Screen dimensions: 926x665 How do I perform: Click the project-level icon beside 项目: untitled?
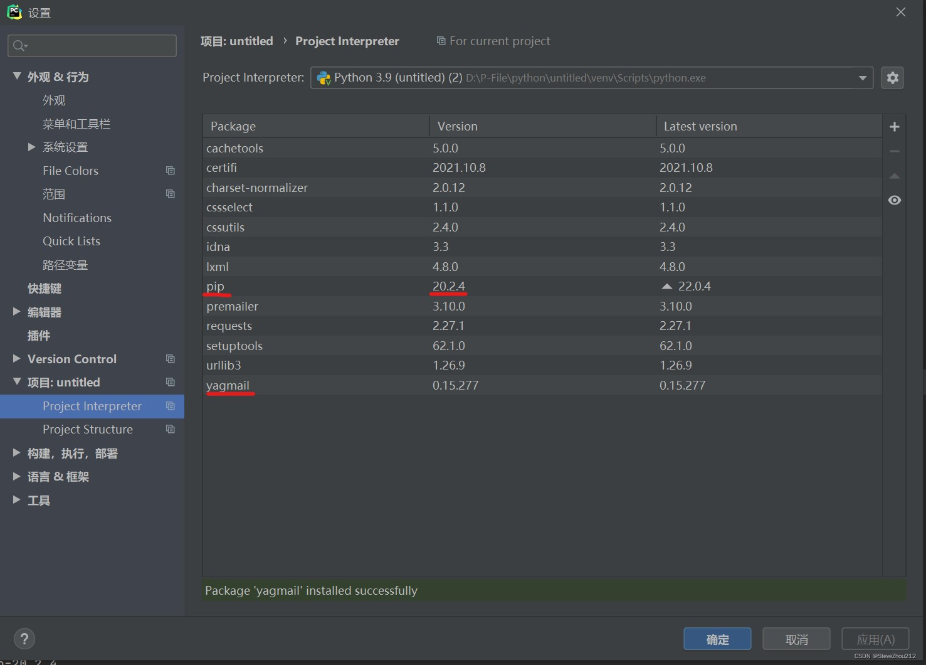(170, 382)
